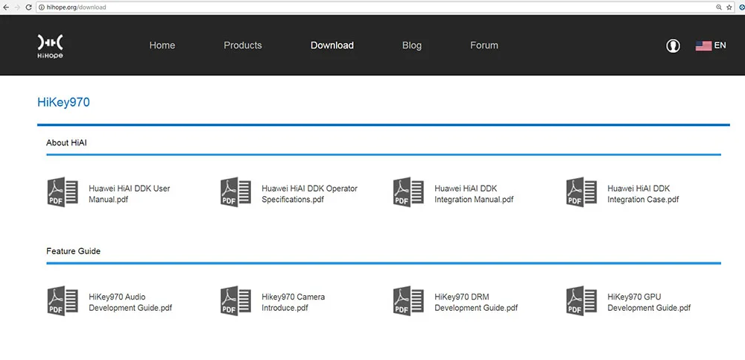Open the user account profile icon
745x360 pixels.
pyautogui.click(x=673, y=45)
